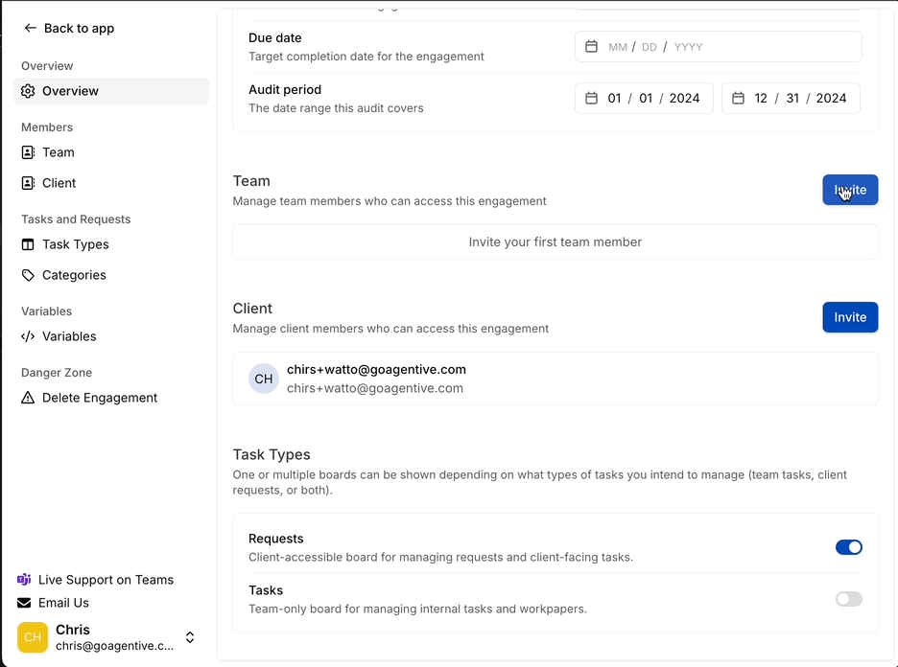The height and width of the screenshot is (667, 898).
Task: Open the Client members page in sidebar
Action: pyautogui.click(x=59, y=183)
